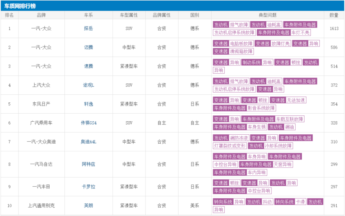Select 发动机启停系统故障 tag in 途观L row
This screenshot has height=216, width=345.
[234, 89]
